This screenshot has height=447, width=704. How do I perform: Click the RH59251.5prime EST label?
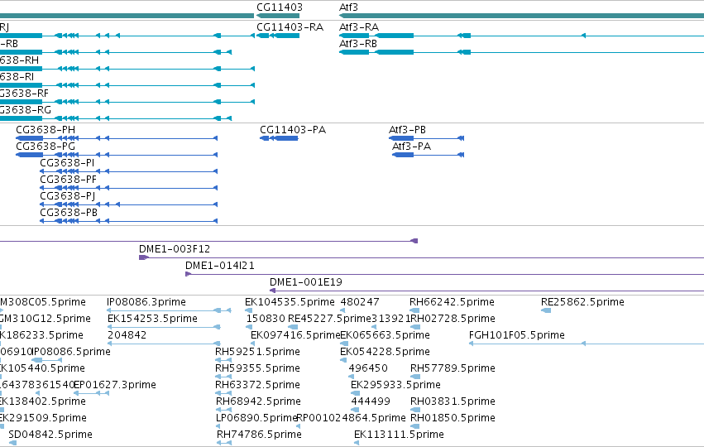coord(257,352)
